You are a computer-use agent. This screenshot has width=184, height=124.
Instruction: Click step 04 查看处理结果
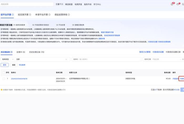[x=78, y=25]
